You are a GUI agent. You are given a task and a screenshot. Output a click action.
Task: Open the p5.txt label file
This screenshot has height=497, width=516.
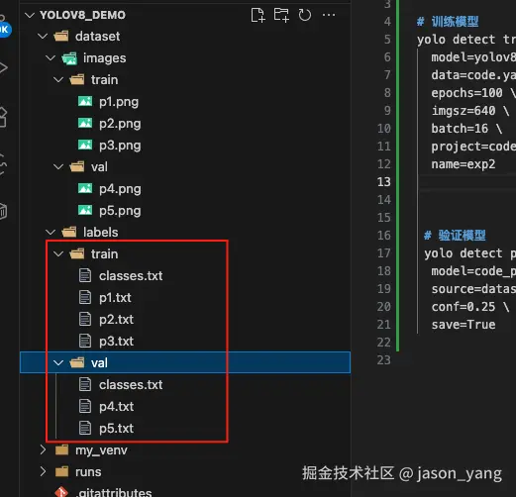(x=116, y=429)
